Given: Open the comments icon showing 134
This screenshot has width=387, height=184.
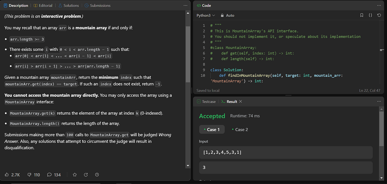Looking at the screenshot, I should coord(49,175).
